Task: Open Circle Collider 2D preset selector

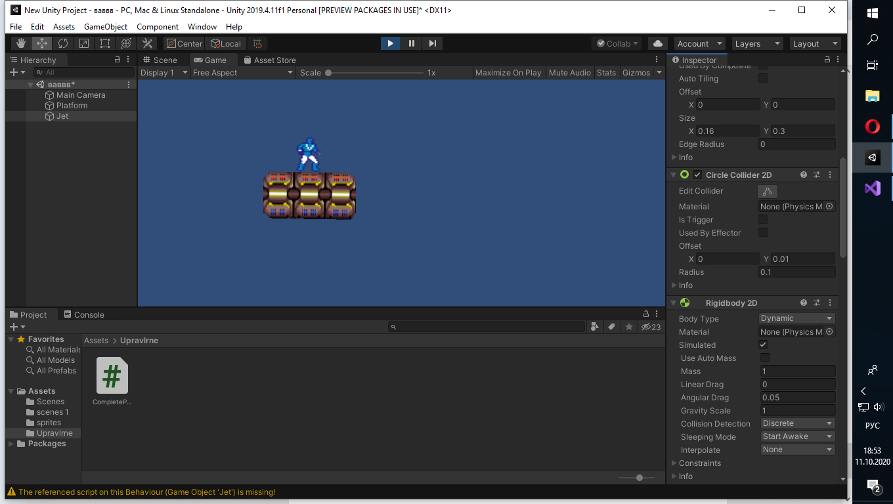Action: pyautogui.click(x=817, y=175)
